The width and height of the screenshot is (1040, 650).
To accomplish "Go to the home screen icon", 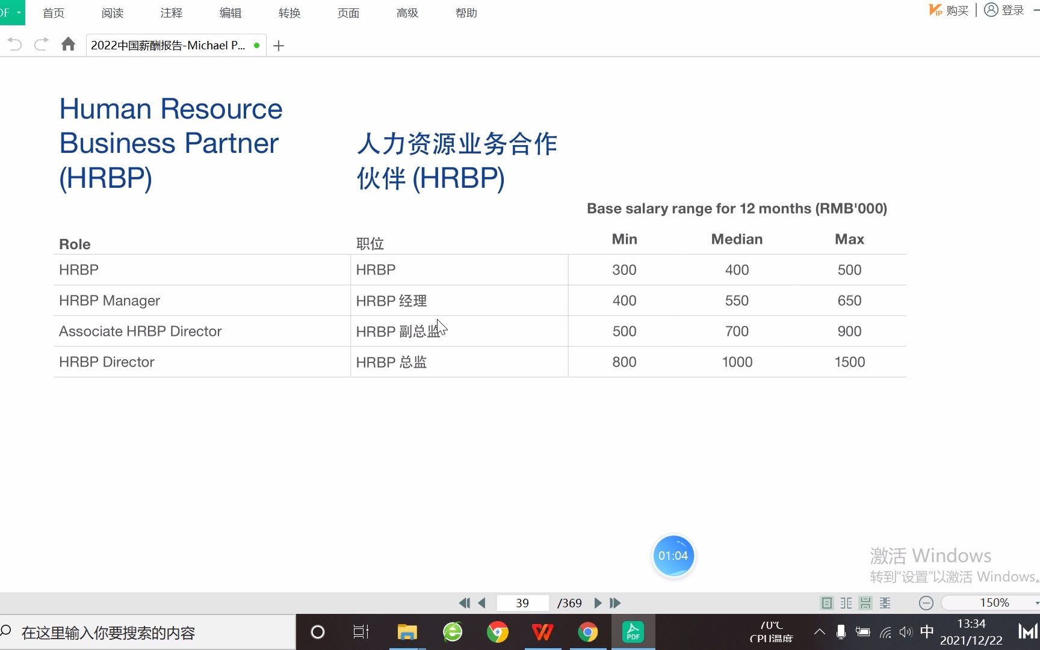I will (68, 44).
